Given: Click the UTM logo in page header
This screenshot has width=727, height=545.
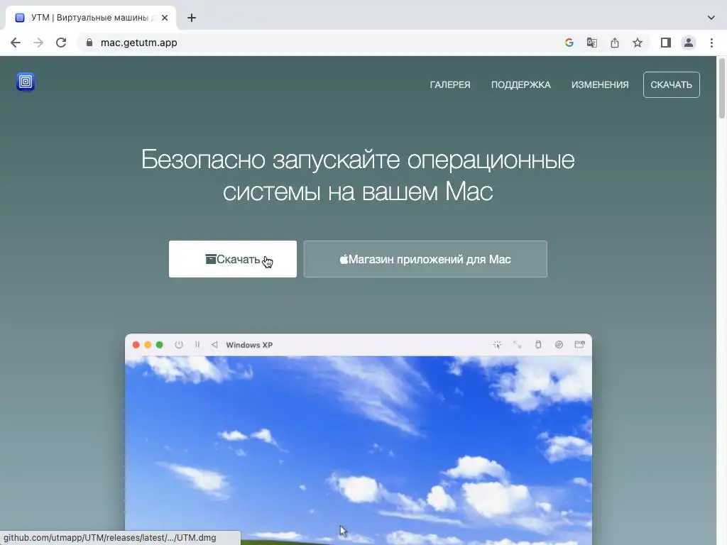Looking at the screenshot, I should click(x=26, y=82).
